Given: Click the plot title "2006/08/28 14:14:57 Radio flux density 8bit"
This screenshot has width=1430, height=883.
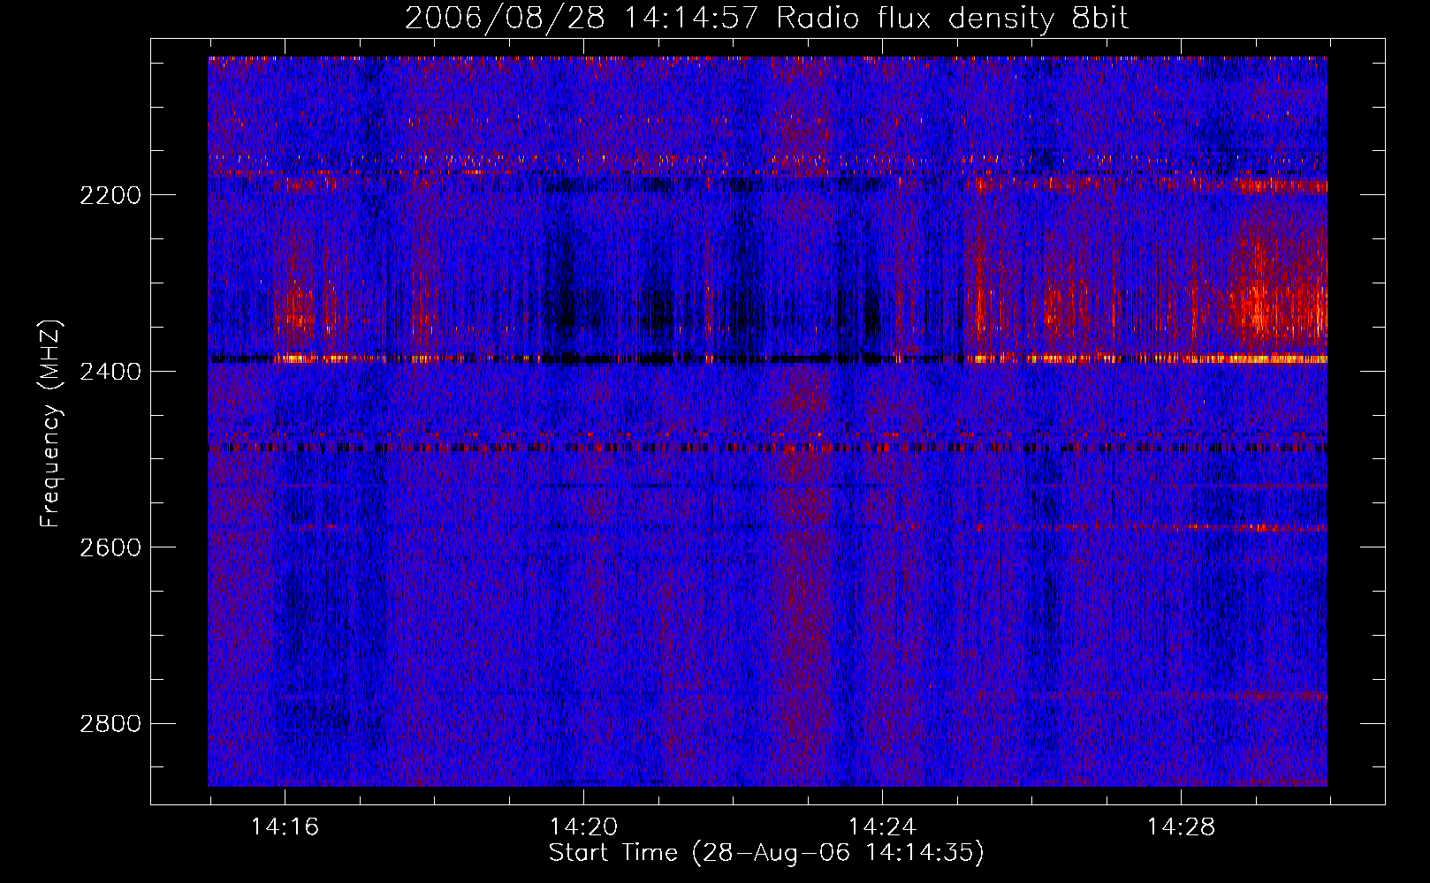Looking at the screenshot, I should 766,18.
